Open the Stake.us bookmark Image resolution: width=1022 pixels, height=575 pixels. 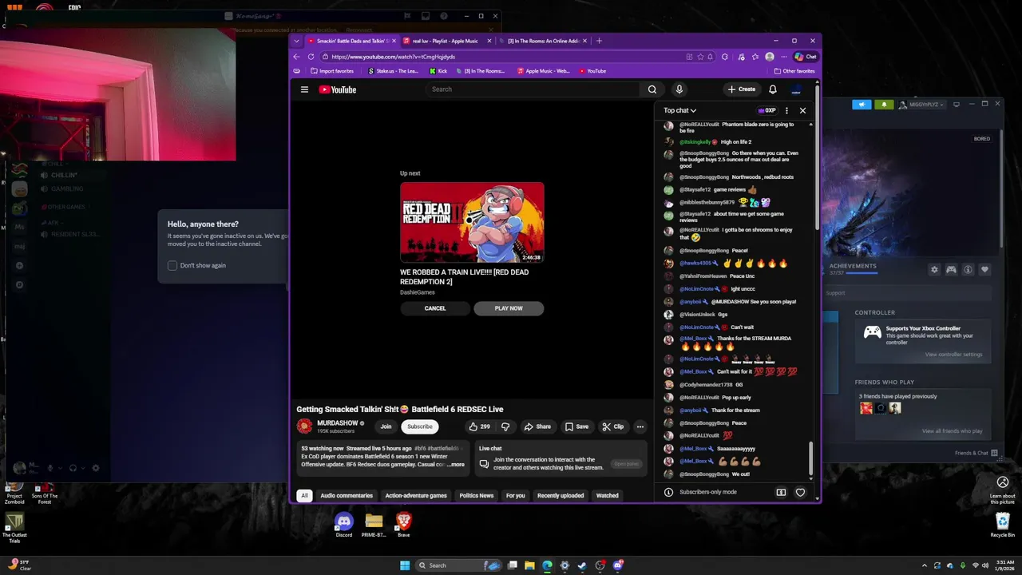click(393, 71)
